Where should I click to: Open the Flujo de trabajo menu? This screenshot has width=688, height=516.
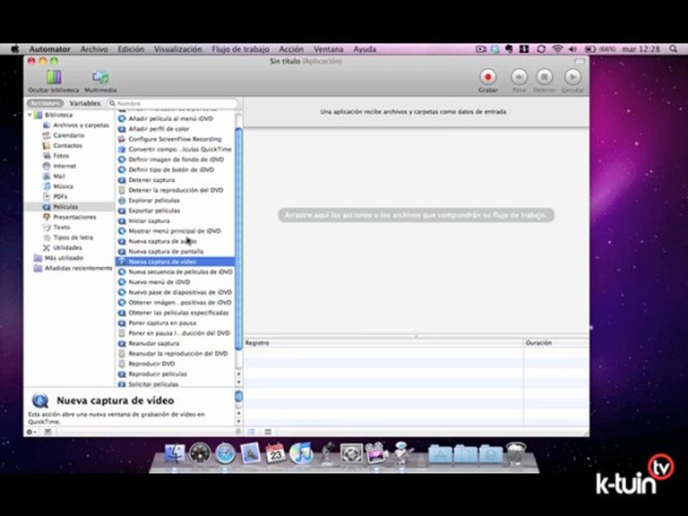pyautogui.click(x=241, y=49)
